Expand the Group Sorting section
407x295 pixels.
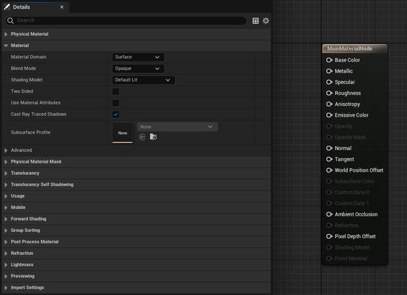[5, 231]
